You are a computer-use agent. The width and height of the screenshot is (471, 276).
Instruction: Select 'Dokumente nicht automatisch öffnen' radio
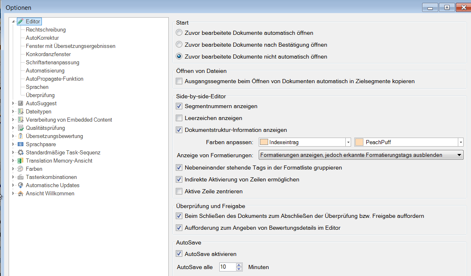(x=179, y=56)
